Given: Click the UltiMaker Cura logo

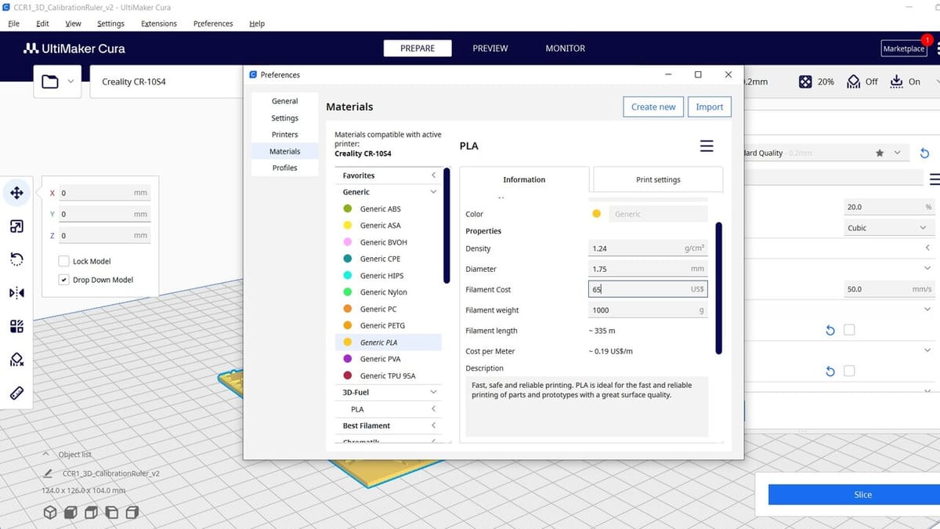Looking at the screenshot, I should coord(74,49).
